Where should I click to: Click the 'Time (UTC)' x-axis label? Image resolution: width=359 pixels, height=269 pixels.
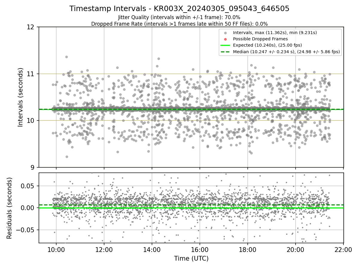[x=191, y=259]
